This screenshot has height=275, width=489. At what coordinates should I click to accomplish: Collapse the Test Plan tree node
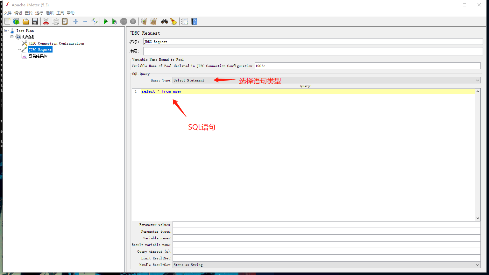tap(6, 30)
